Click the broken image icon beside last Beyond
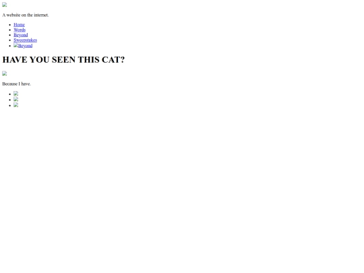The height and width of the screenshot is (273, 364). pos(16,45)
